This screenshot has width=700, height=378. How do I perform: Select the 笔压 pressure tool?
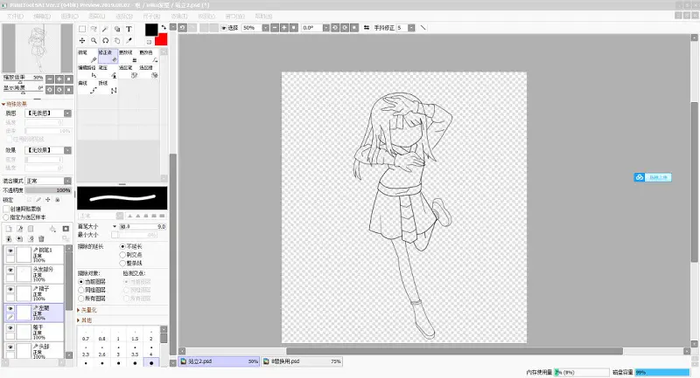(108, 72)
